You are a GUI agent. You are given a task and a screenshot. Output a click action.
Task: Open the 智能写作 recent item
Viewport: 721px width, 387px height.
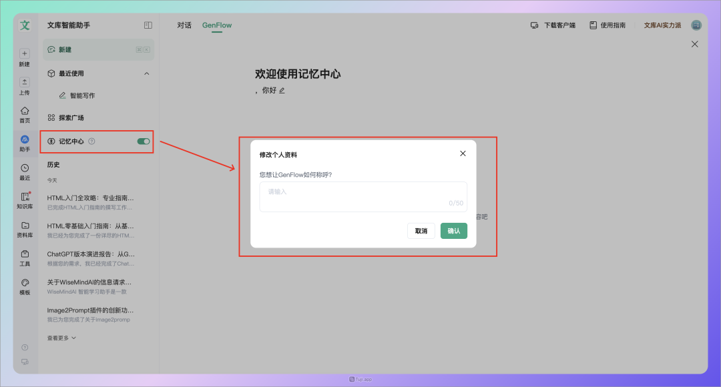point(83,94)
